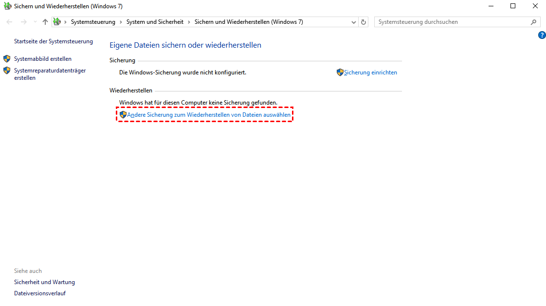
Task: Navigate to the Systemsteuerung breadcrumb
Action: pos(93,22)
